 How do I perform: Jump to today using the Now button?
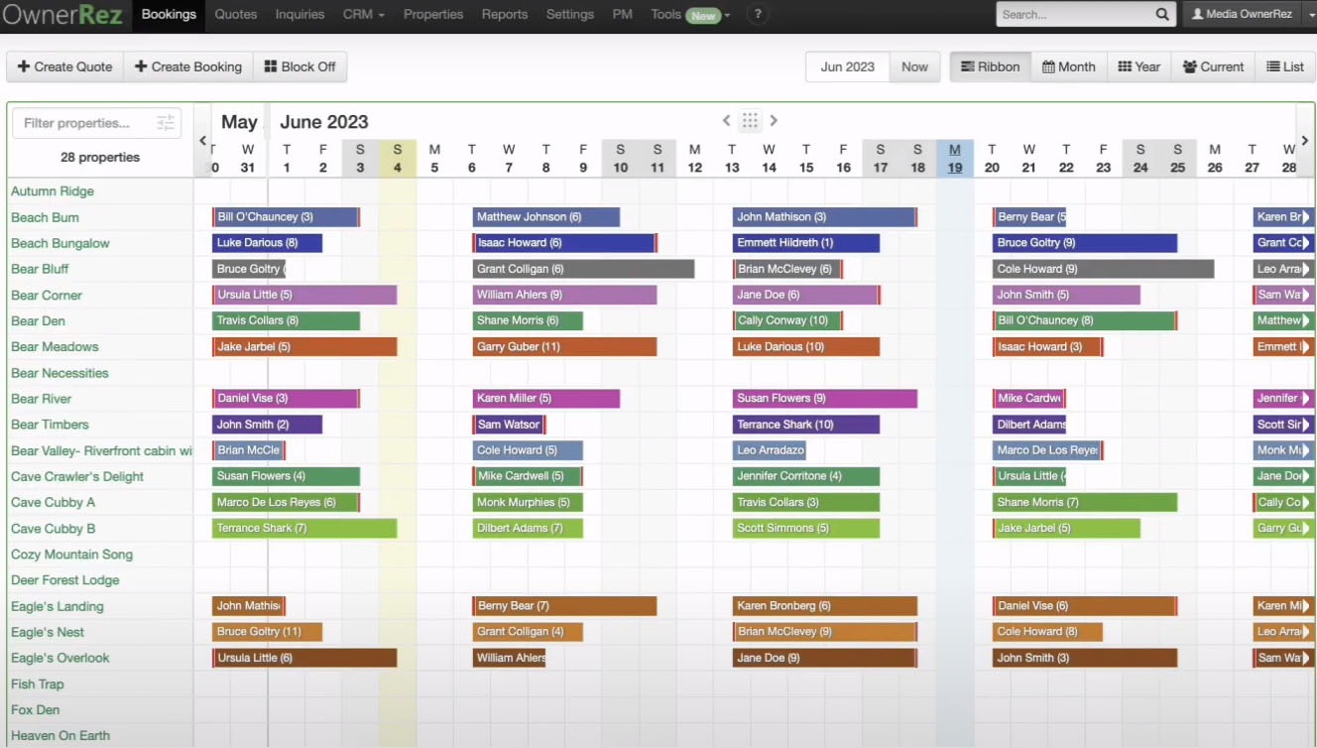tap(914, 66)
